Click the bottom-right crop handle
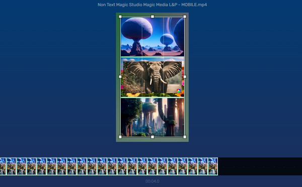This screenshot has height=187, width=302. pos(185,137)
